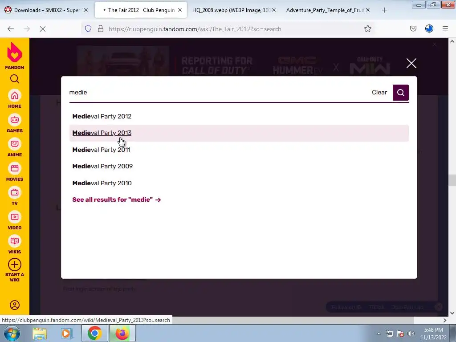The width and height of the screenshot is (456, 342).
Task: Click the site security padlock icon
Action: pos(101,28)
